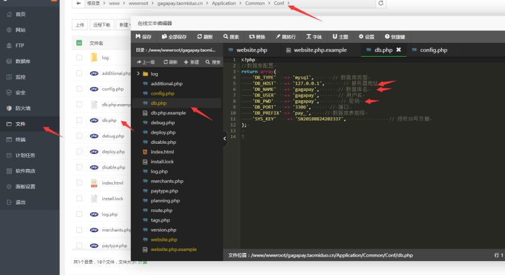Check the config.php row checkbox in list

[x=80, y=89]
